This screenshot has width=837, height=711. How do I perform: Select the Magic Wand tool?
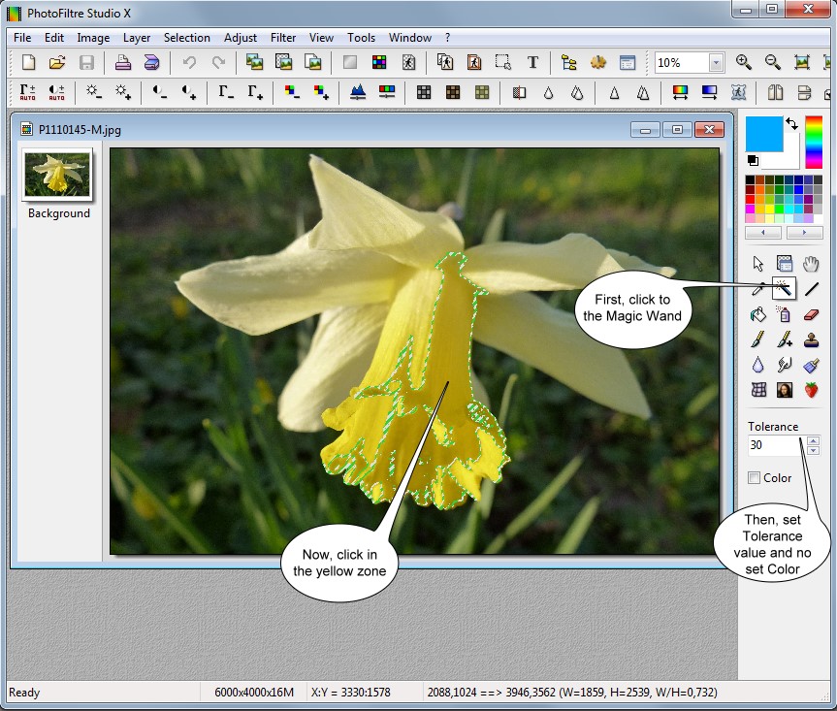pos(785,288)
